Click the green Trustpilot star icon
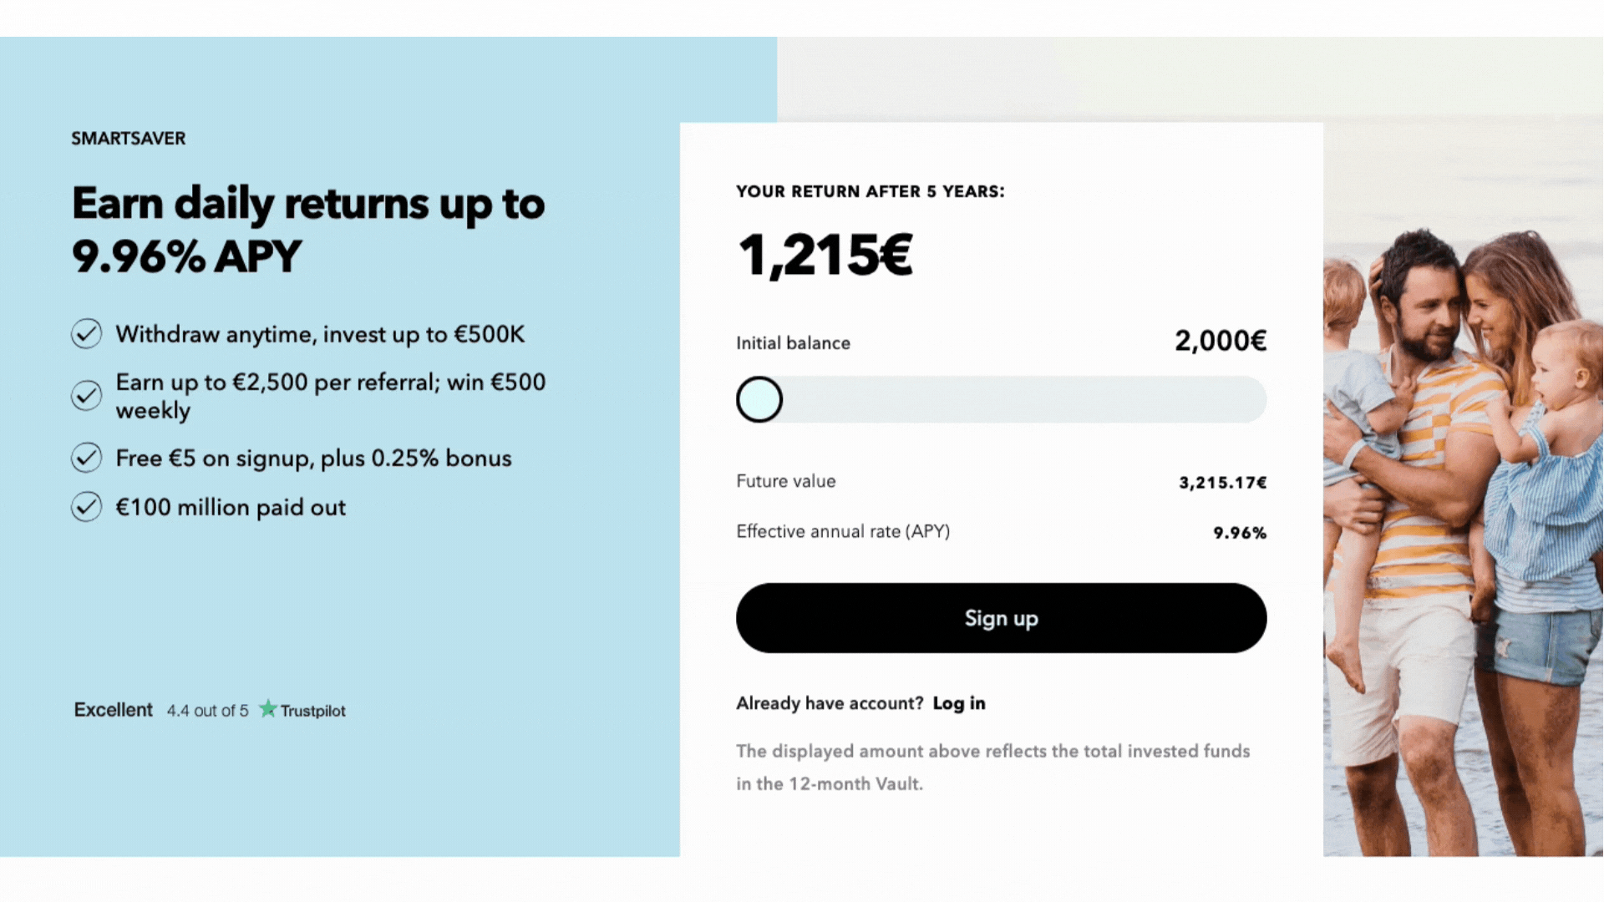Image resolution: width=1604 pixels, height=902 pixels. point(267,709)
